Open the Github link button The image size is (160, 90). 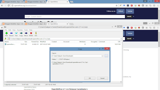tap(120, 11)
